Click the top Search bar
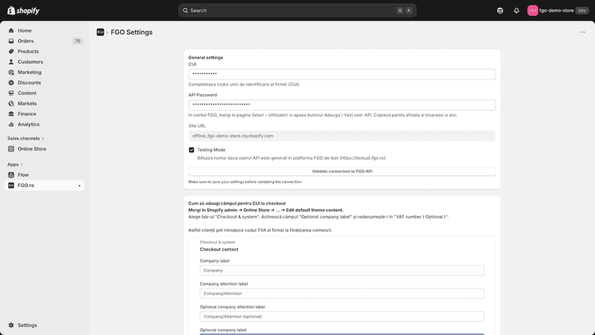 297,11
